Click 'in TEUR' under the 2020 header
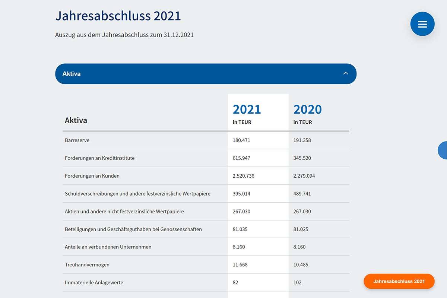This screenshot has height=298, width=447. pyautogui.click(x=303, y=122)
